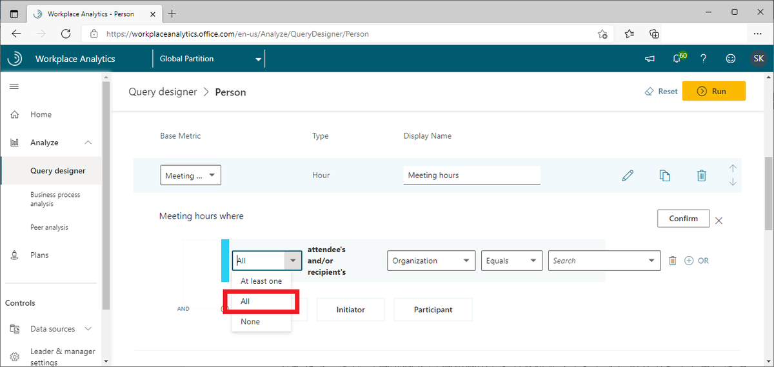Delete the Meeting hours metric row
774x367 pixels.
(702, 175)
